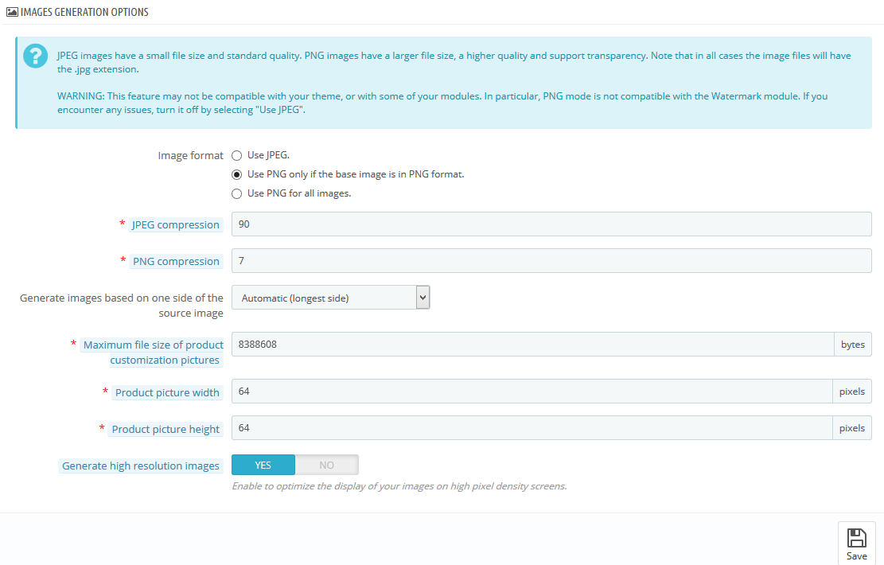
Task: Click the Generate high resolution images label
Action: pos(140,466)
